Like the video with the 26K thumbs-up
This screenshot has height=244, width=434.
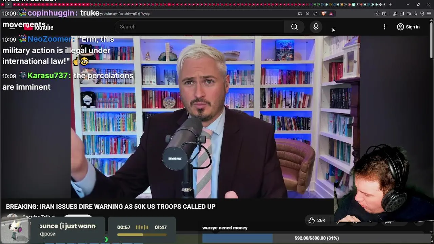click(x=317, y=220)
